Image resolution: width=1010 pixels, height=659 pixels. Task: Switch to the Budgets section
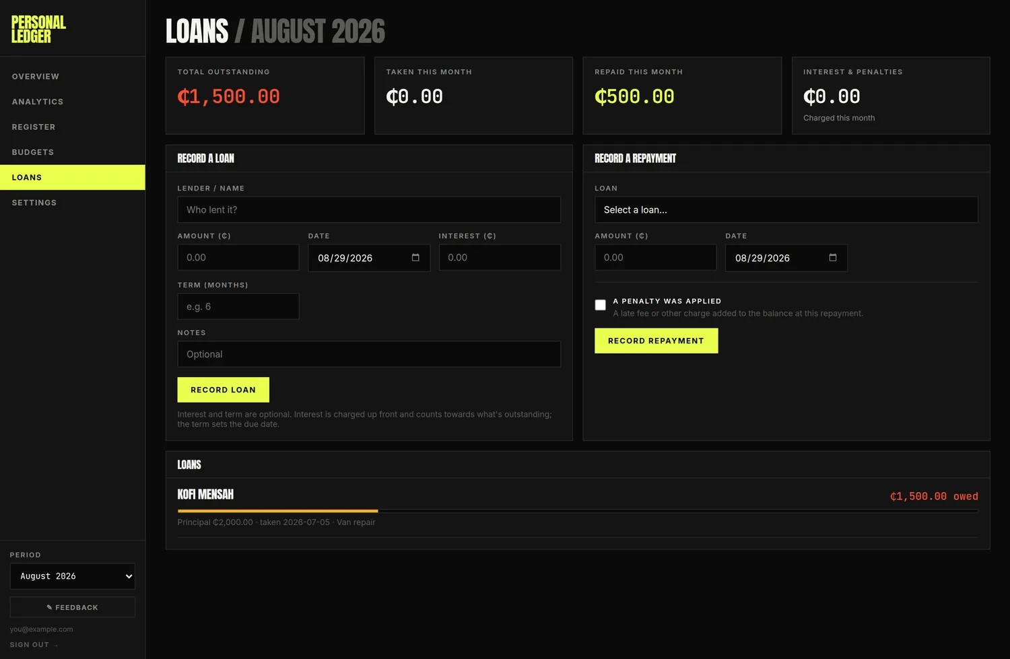(x=73, y=152)
